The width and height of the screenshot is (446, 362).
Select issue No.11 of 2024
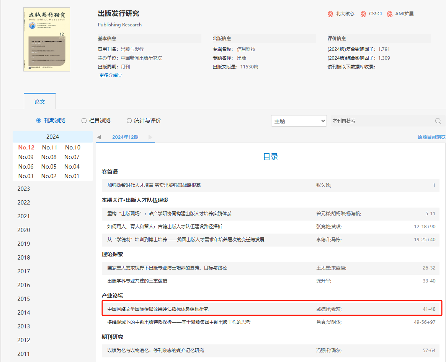coord(49,148)
